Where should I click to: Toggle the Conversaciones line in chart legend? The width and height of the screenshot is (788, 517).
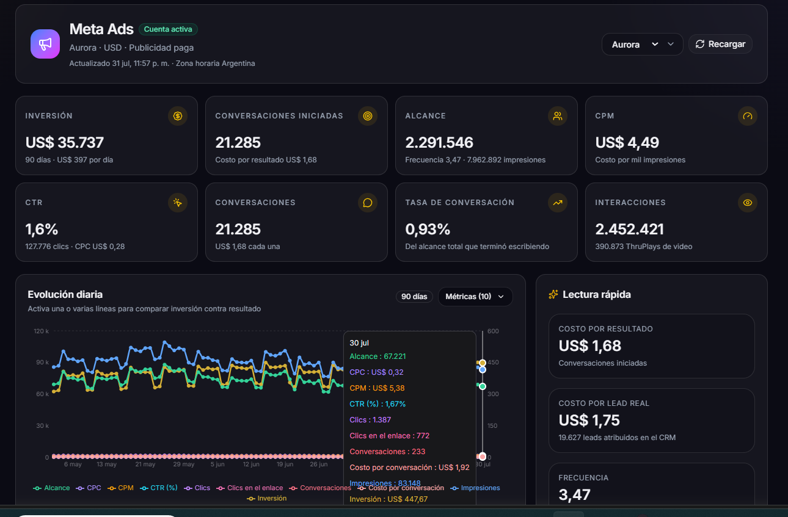tap(320, 488)
